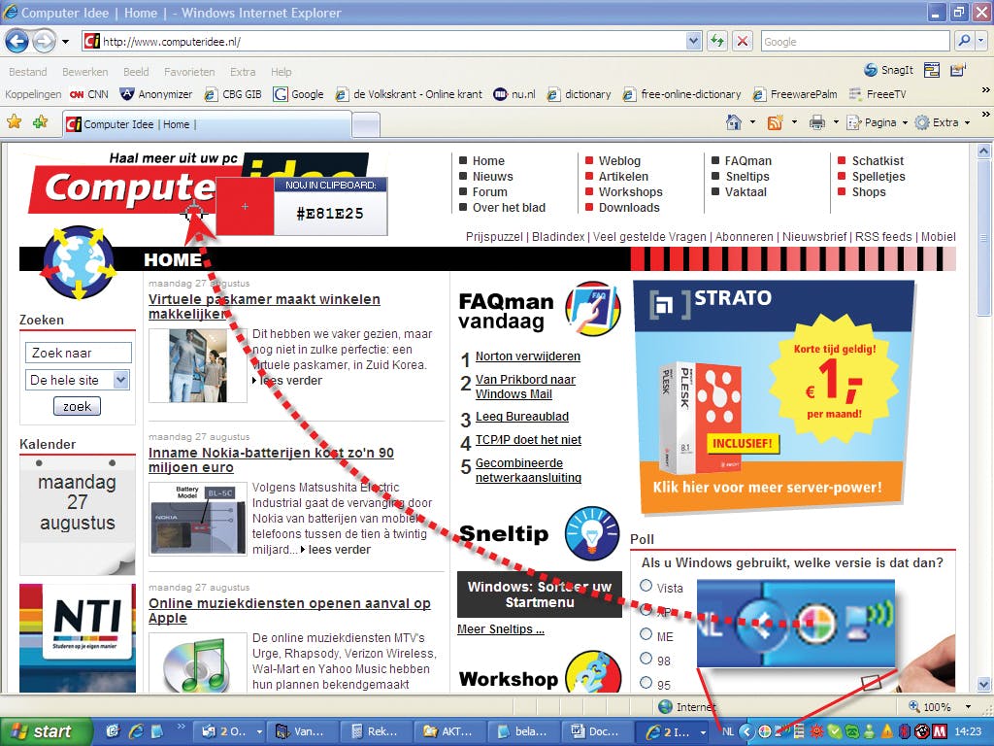Open the Pagina toolbar menu

click(x=878, y=122)
